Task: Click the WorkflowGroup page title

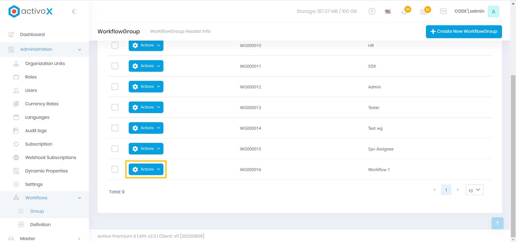Action: [119, 31]
